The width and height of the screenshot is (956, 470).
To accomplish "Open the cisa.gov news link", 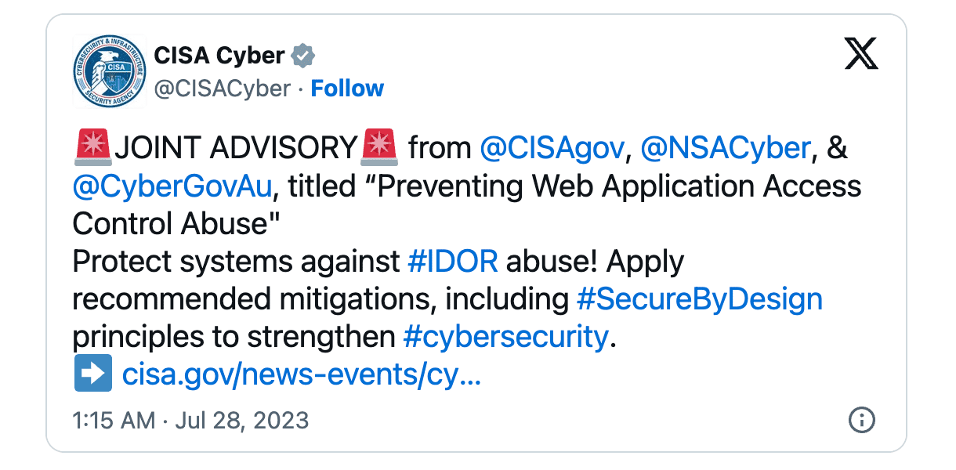I will click(x=302, y=374).
